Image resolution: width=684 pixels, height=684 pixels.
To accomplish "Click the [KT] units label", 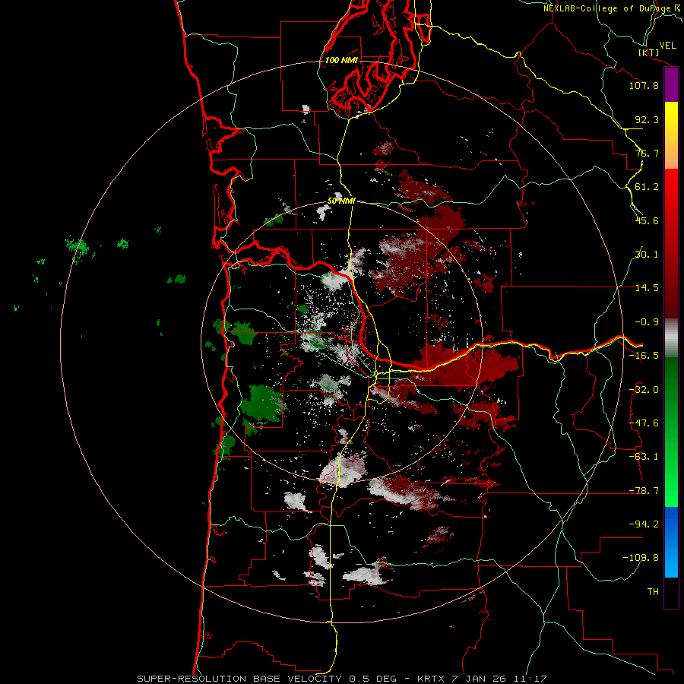I will (x=649, y=52).
